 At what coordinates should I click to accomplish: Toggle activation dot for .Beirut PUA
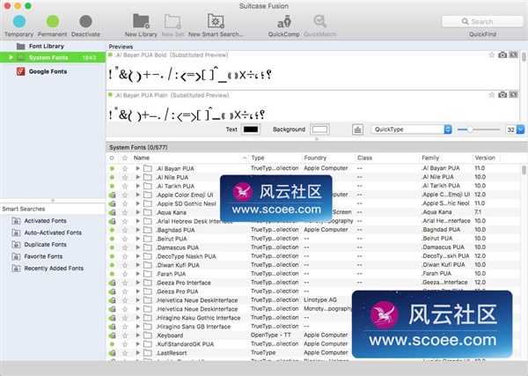click(112, 239)
